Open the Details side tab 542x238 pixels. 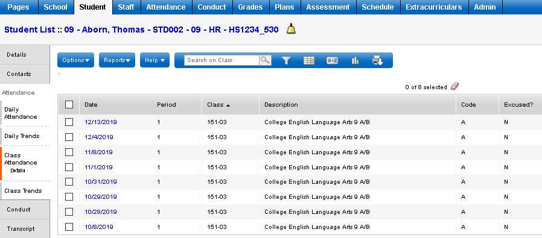coord(25,54)
